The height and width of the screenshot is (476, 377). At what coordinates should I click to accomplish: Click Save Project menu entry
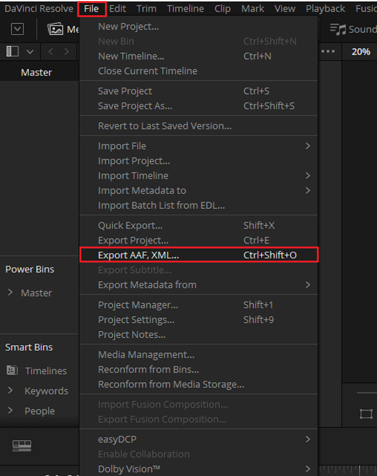199,91
